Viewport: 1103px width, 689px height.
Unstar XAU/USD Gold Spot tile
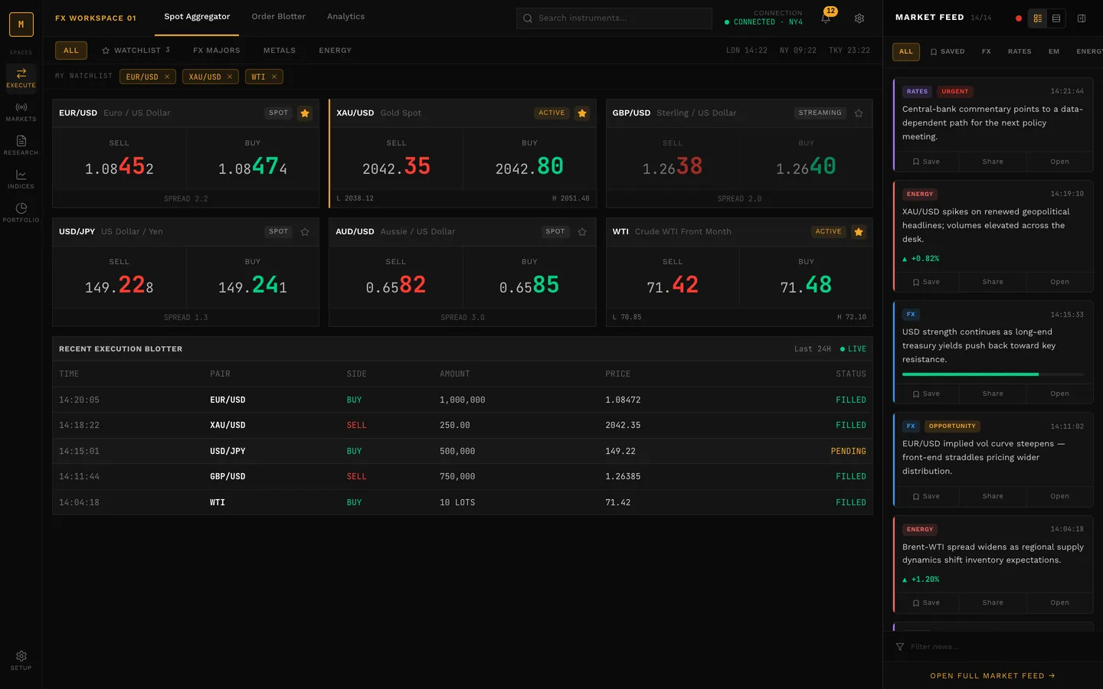point(582,113)
